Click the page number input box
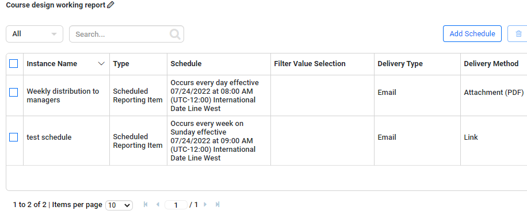The image size is (527, 218). [176, 205]
